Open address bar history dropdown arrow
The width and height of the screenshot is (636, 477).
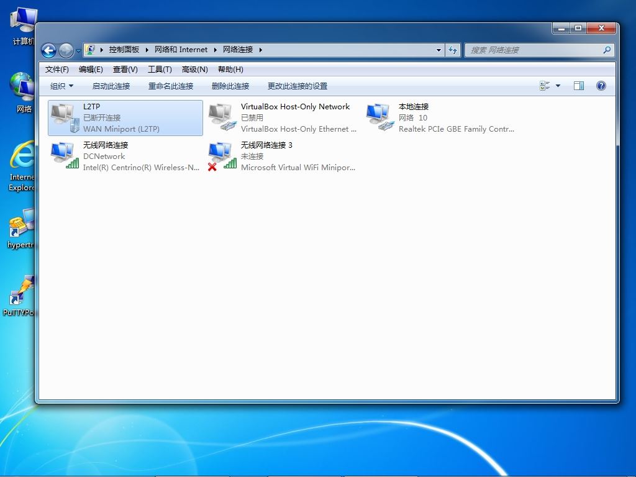tap(438, 50)
